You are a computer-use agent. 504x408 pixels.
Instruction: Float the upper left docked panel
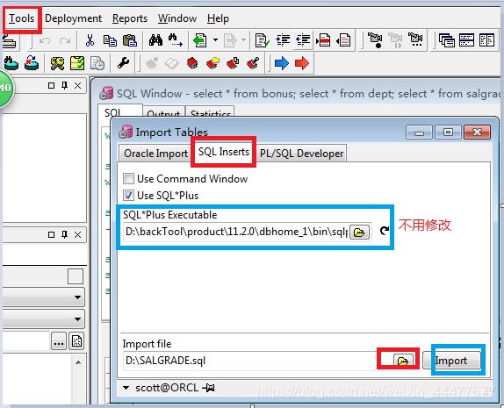coord(51,85)
